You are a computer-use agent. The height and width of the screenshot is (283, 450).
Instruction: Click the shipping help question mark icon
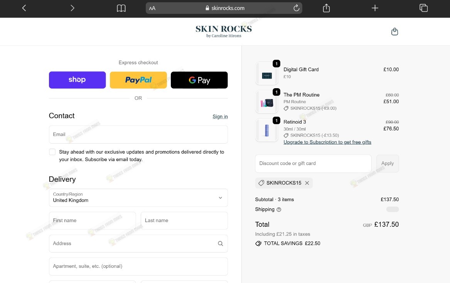[x=279, y=209]
